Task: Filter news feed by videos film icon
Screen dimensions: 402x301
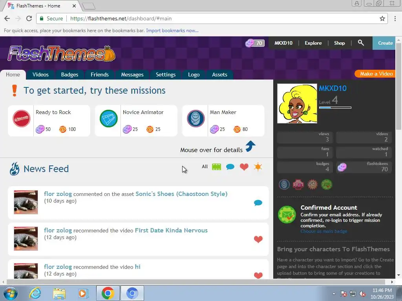Action: coord(217,167)
